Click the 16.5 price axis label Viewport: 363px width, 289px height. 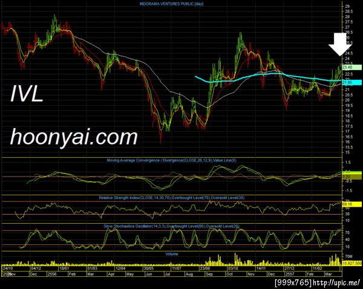click(349, 137)
